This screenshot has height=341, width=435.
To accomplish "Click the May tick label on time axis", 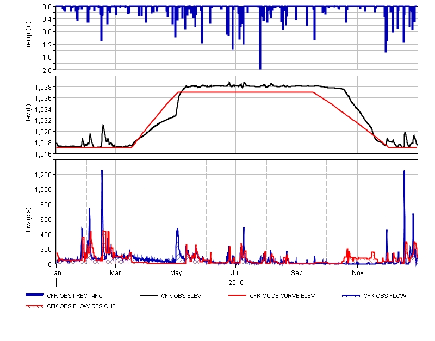I will pos(176,272).
